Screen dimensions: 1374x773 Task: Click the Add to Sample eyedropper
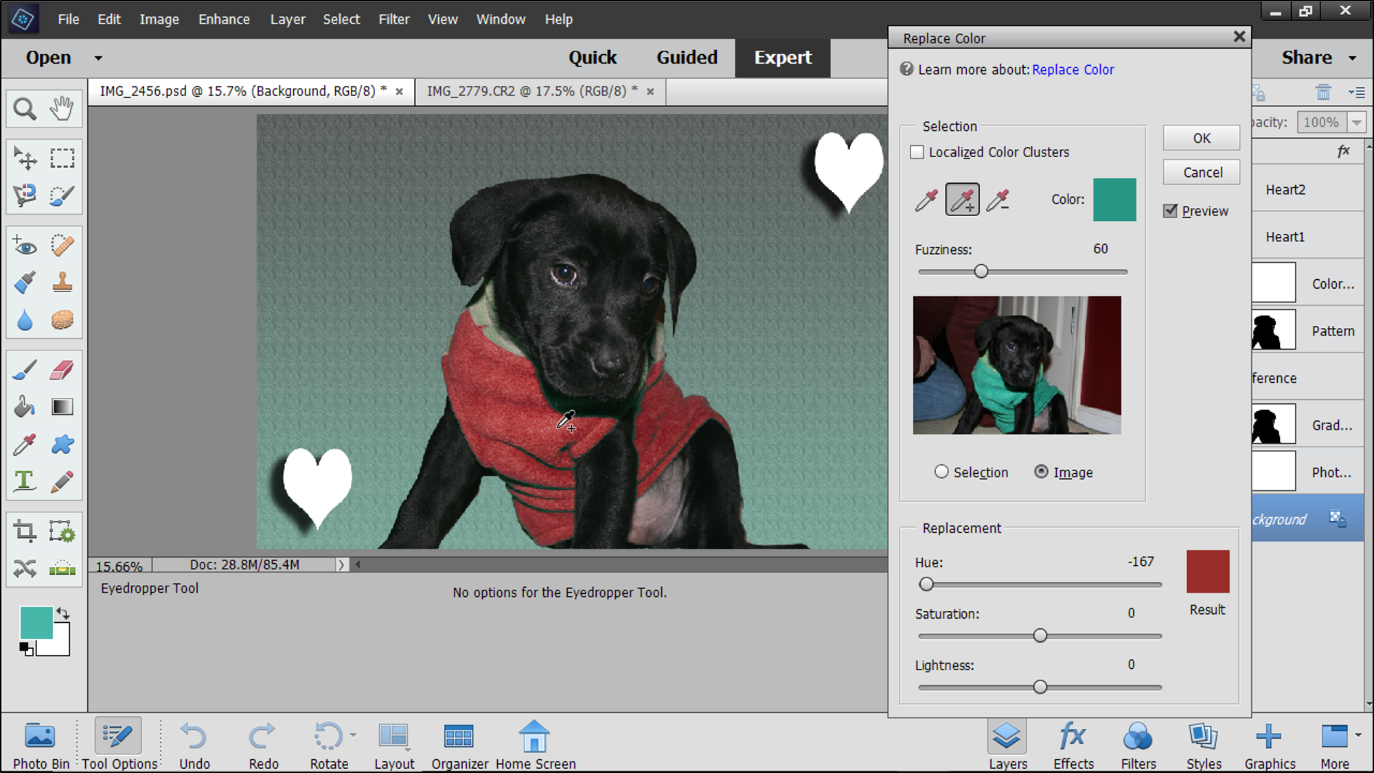click(x=962, y=200)
